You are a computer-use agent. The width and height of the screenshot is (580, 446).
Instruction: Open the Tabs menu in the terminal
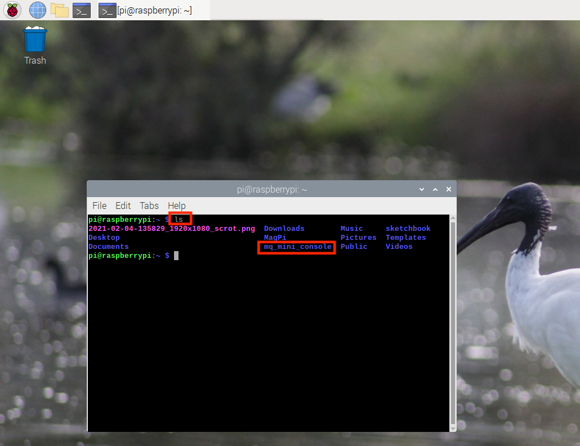tap(149, 206)
